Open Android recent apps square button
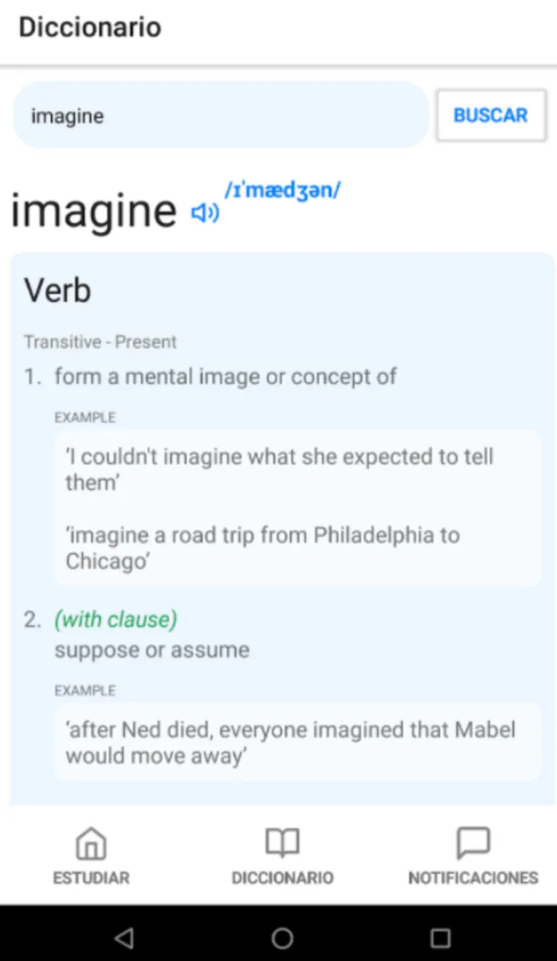The width and height of the screenshot is (557, 961). tap(440, 938)
